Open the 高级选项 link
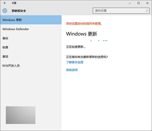This screenshot has width=152, height=131. [x=72, y=70]
